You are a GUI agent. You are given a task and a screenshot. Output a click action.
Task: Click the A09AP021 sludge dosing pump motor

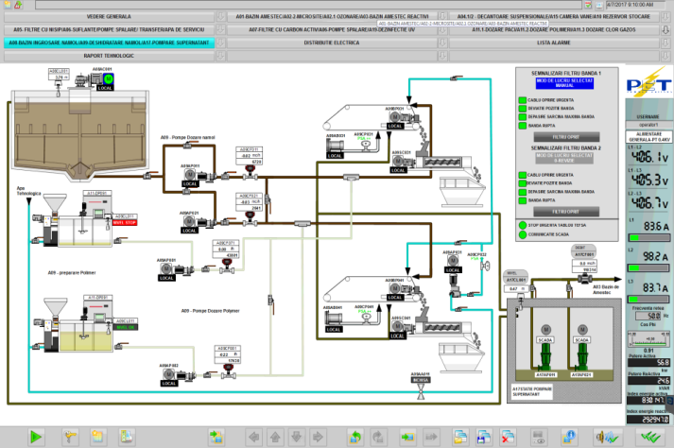189,221
